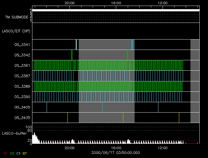The image size is (208, 158).
Task: Click the OS_3361 row label
Action: pyautogui.click(x=22, y=66)
